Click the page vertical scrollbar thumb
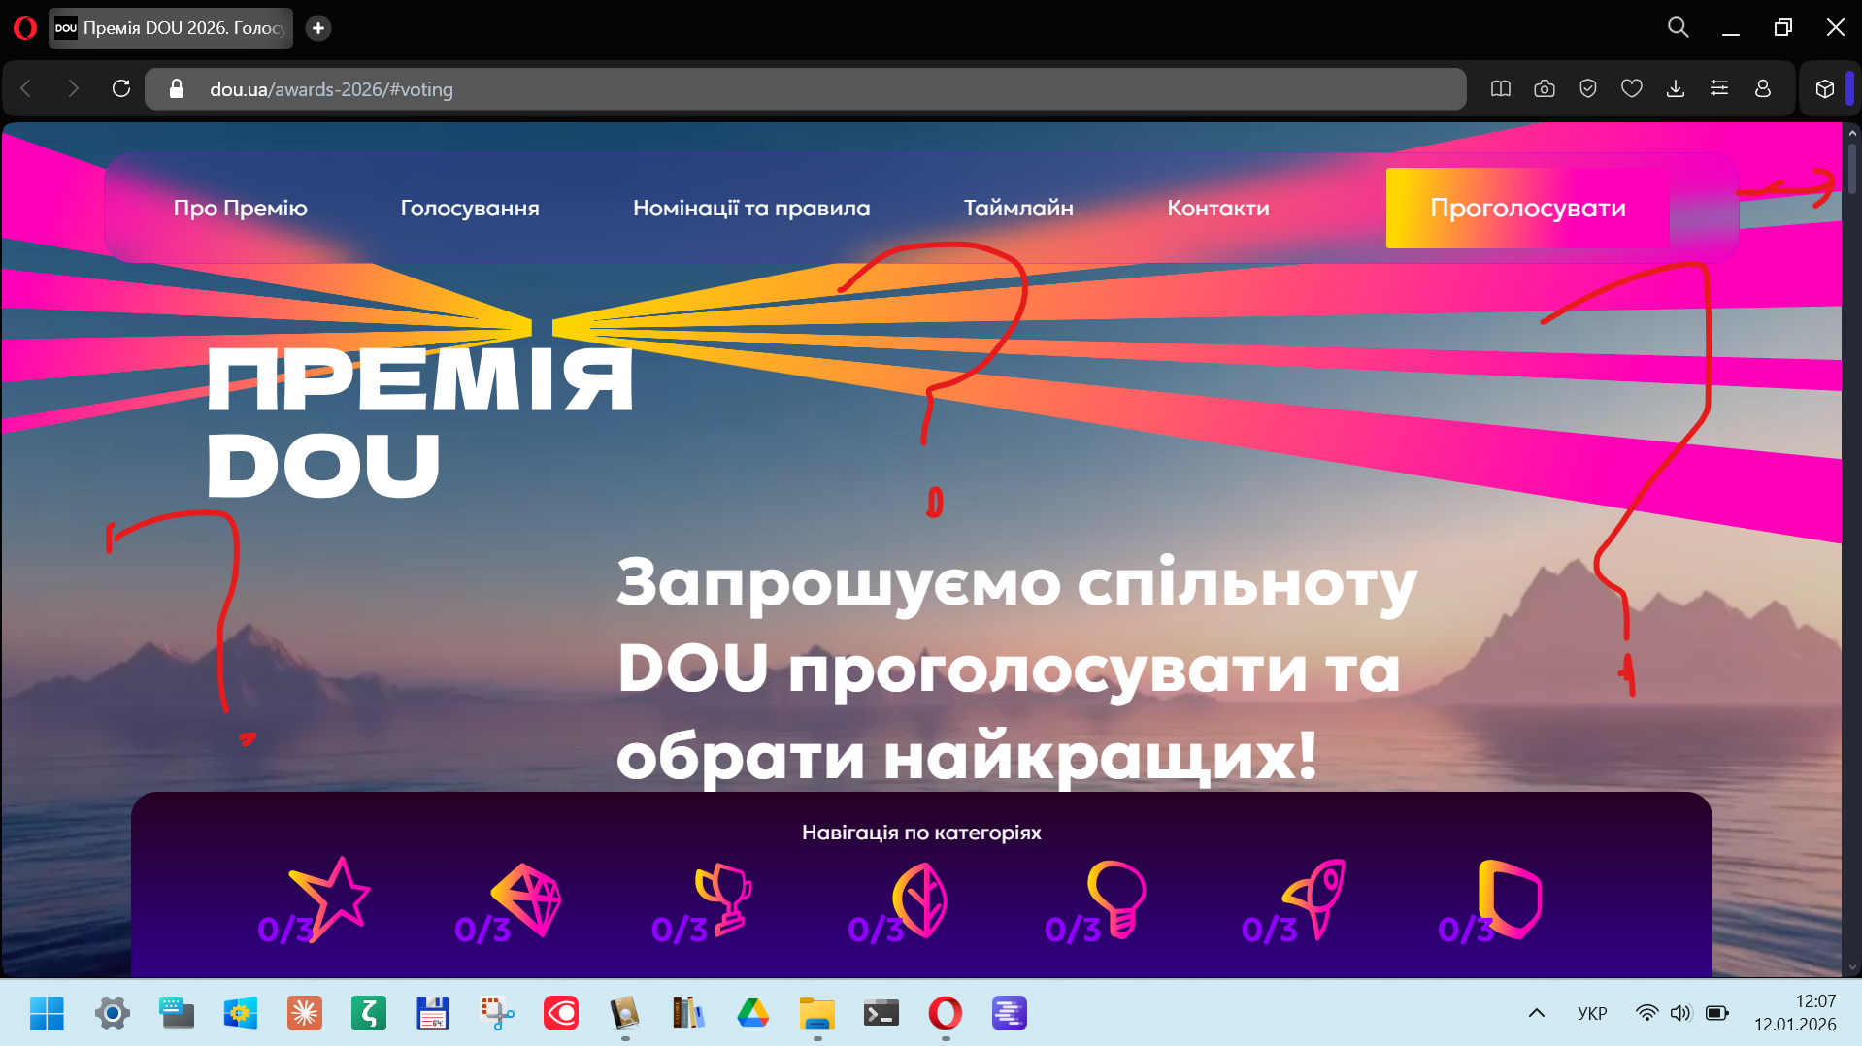The width and height of the screenshot is (1862, 1046). click(1851, 168)
